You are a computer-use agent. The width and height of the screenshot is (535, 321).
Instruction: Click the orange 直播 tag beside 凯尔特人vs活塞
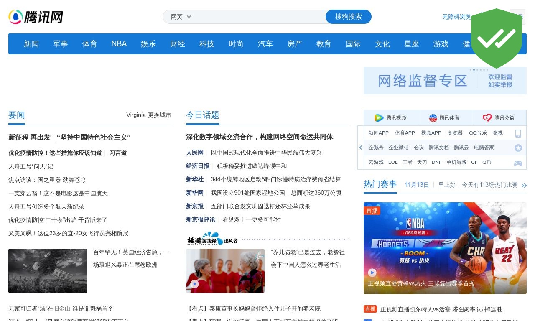pos(370,309)
